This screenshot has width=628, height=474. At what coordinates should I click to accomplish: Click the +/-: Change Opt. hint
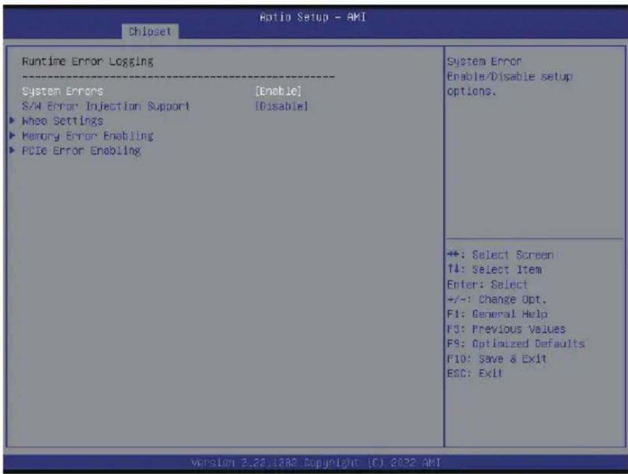coord(496,300)
